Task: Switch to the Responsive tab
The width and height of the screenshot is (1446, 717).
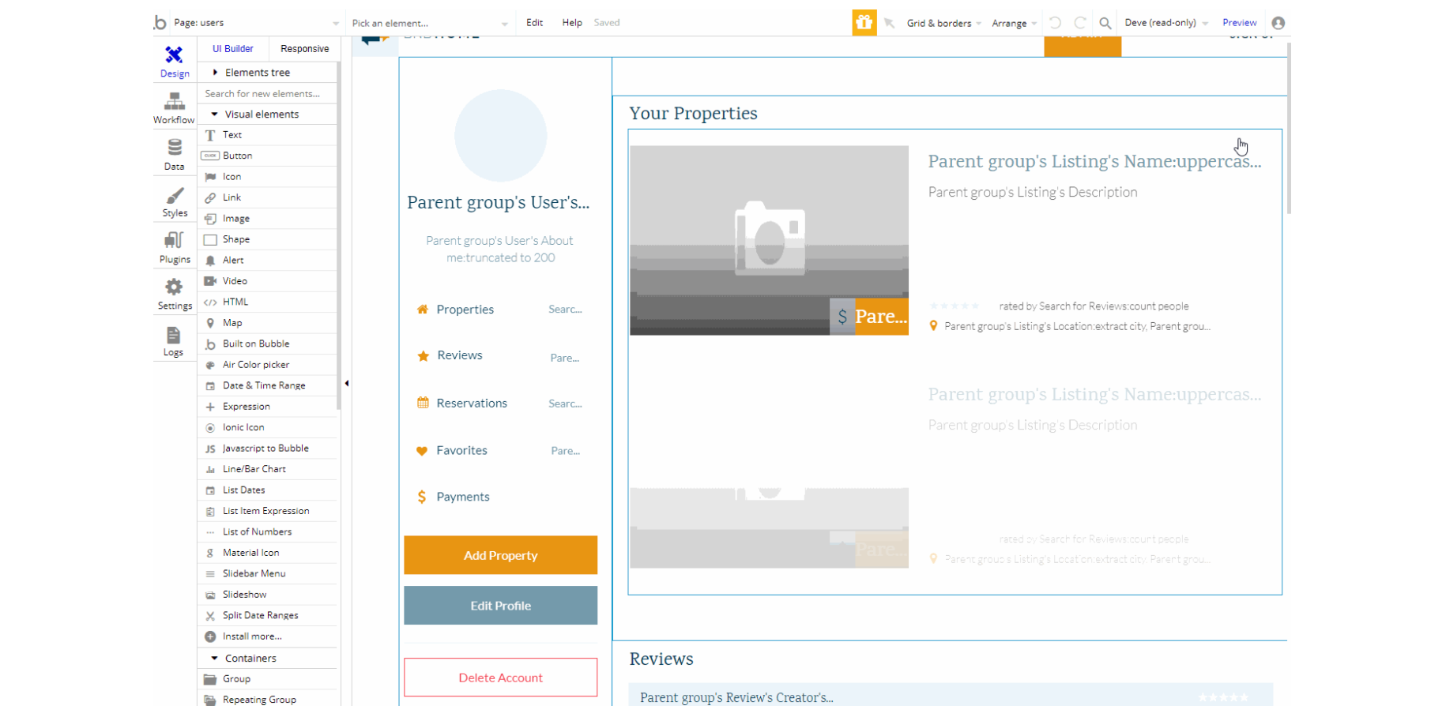Action: tap(304, 49)
